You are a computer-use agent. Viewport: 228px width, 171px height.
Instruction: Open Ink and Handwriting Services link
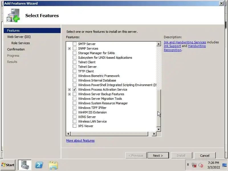185,42
